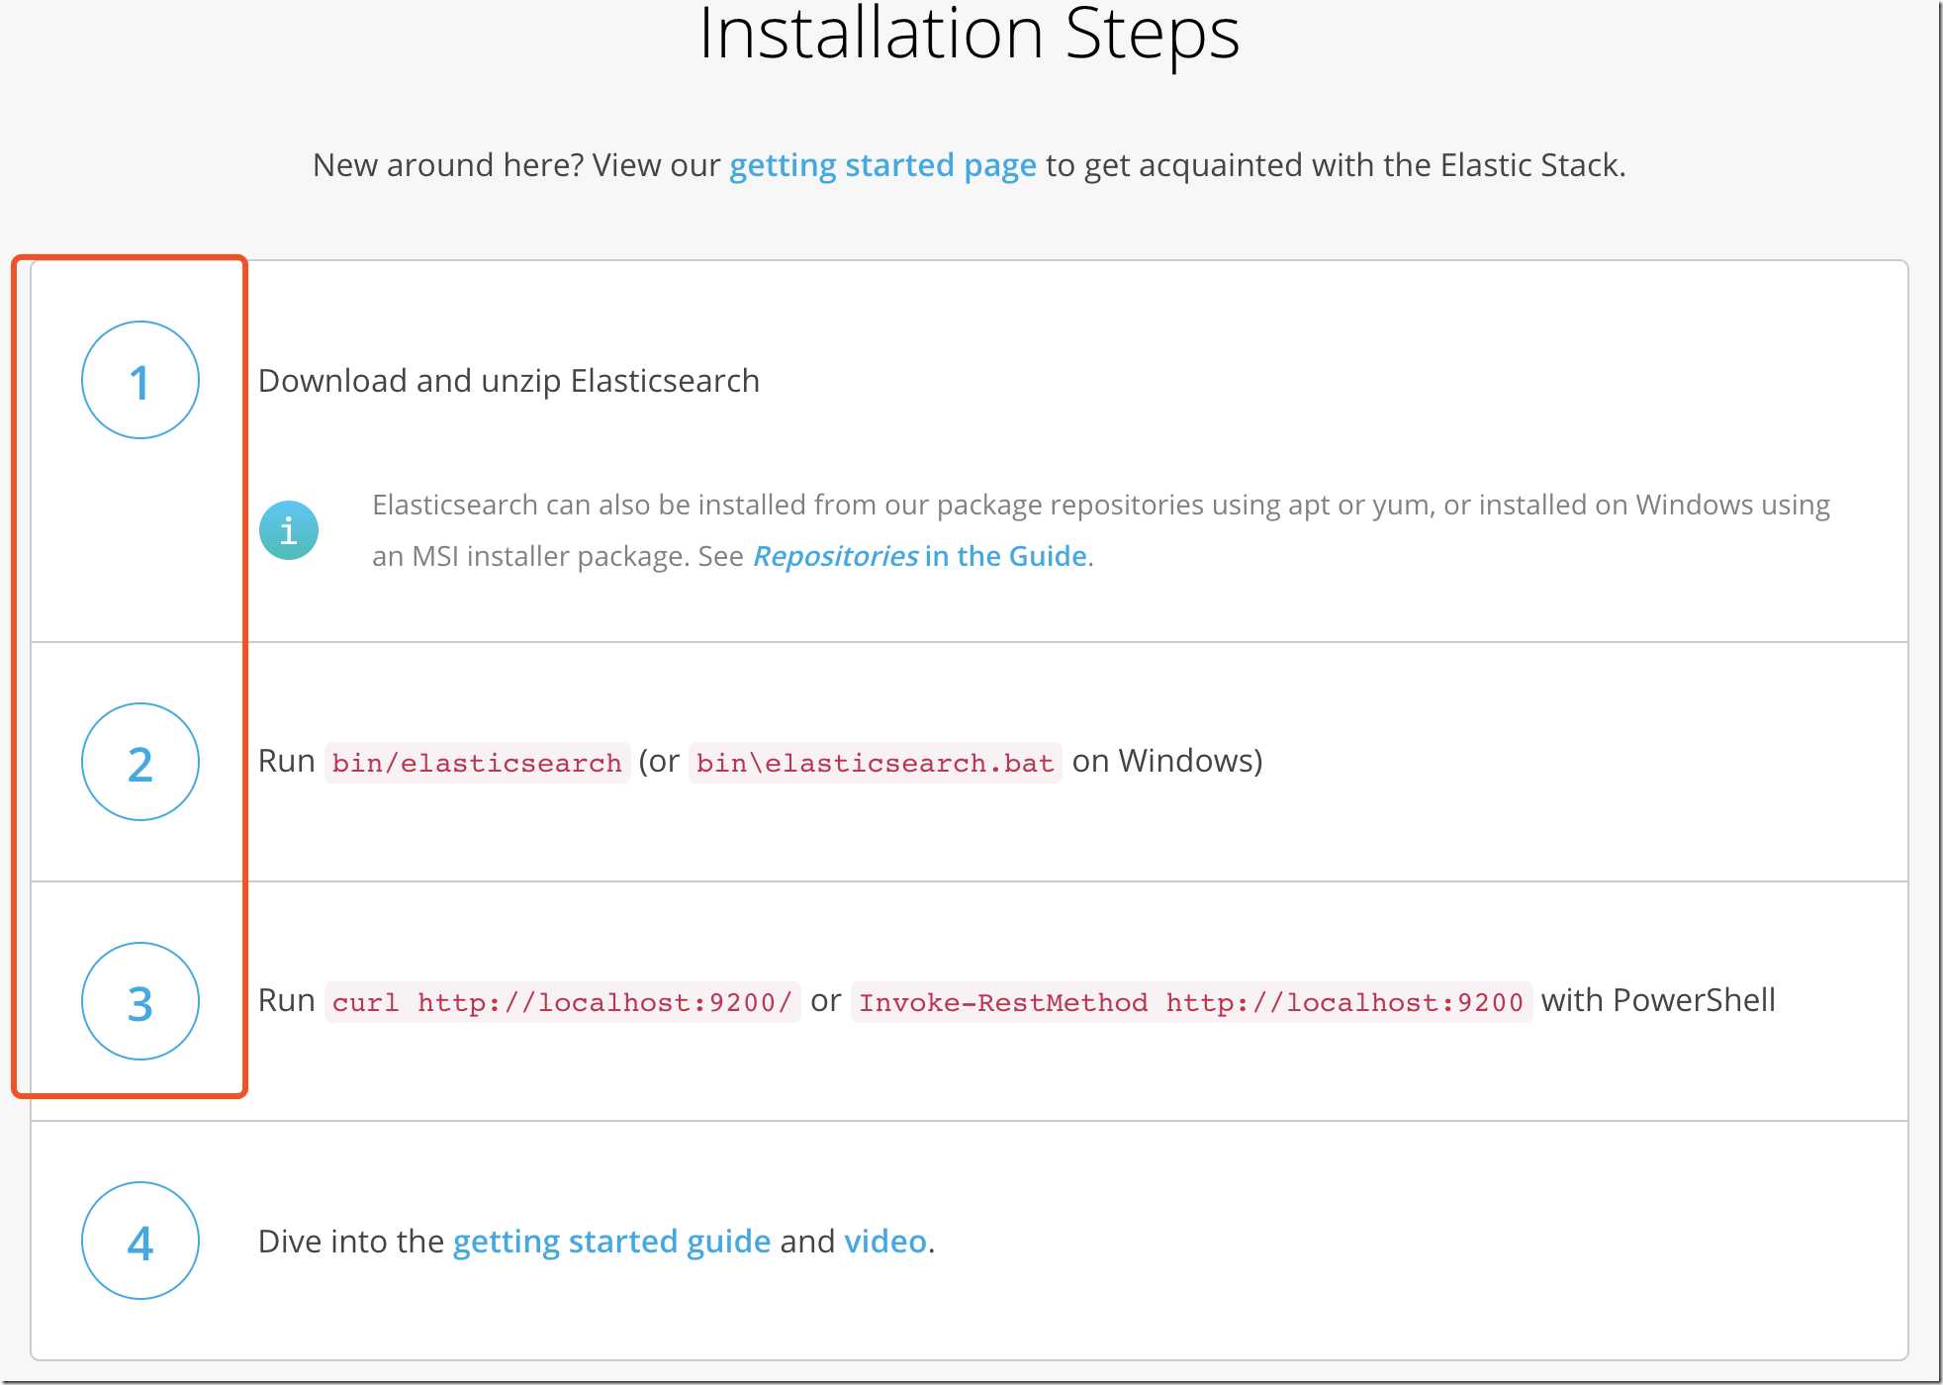Click the step 3 circle icon
The image size is (1943, 1385).
pyautogui.click(x=140, y=1001)
